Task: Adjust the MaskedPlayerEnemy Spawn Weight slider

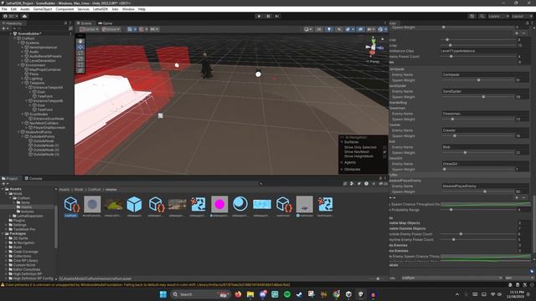Action: point(478,191)
